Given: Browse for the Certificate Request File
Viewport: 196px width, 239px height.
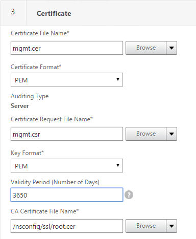Looking at the screenshot, I should [146, 134].
